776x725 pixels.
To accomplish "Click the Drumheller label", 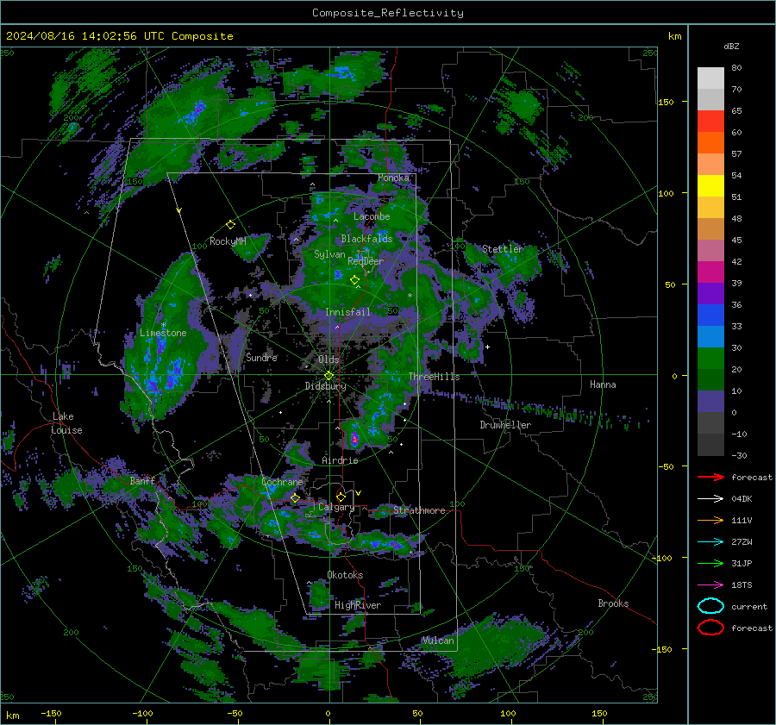I will [x=505, y=425].
